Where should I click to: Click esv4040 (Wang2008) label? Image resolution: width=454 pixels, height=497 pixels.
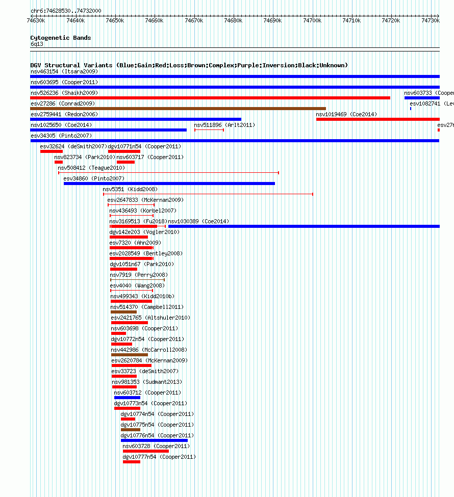click(137, 286)
